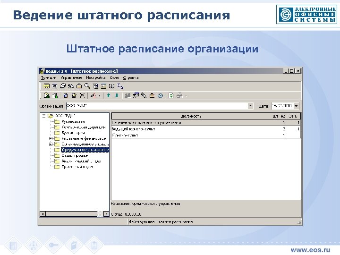Add subordinate item with second green-plus icon
Viewport: 340px width, 255px height.
(55, 95)
